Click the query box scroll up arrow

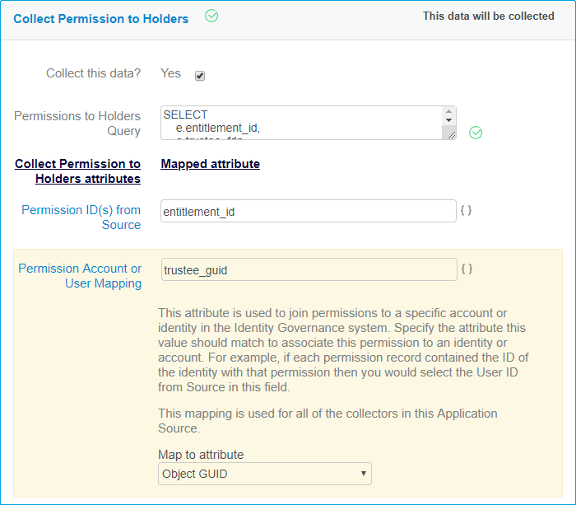click(448, 113)
